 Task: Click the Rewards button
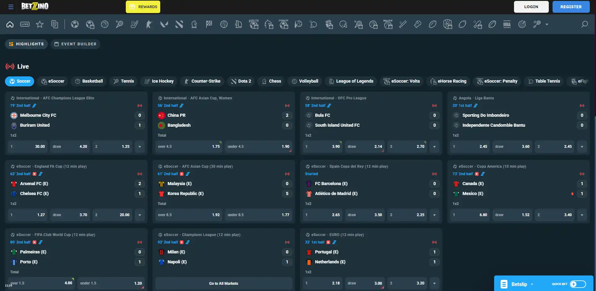pos(143,7)
